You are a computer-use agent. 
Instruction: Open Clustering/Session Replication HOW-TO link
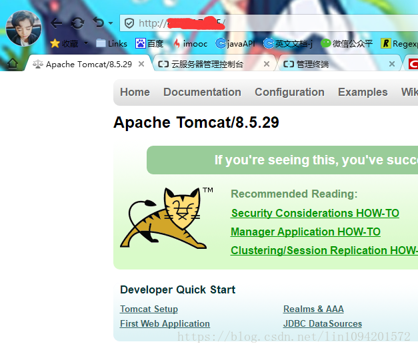(324, 250)
